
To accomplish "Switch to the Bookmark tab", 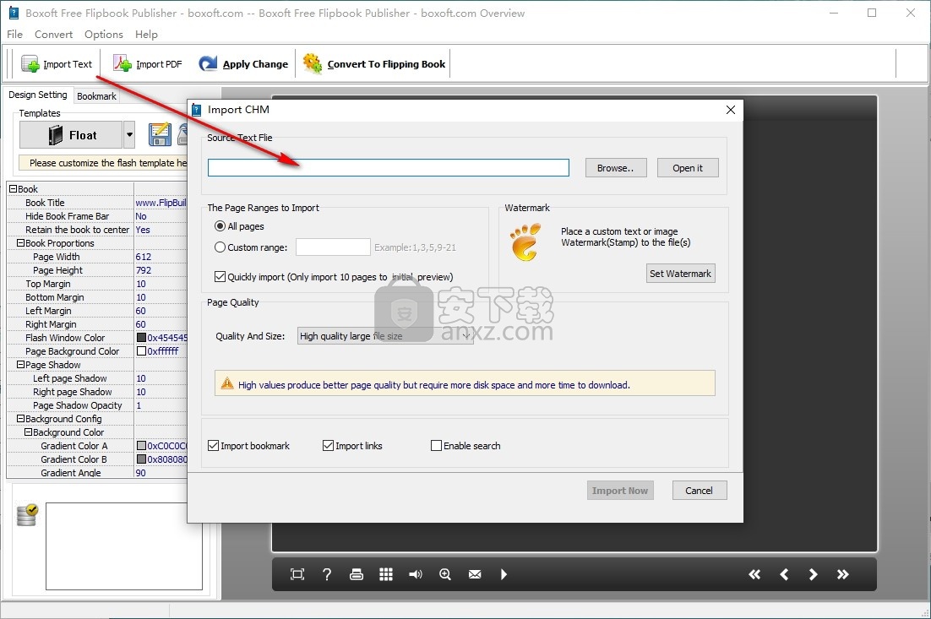I will [97, 96].
